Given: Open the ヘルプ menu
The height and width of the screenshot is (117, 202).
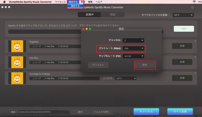Looking at the screenshot, I should pos(99,2).
